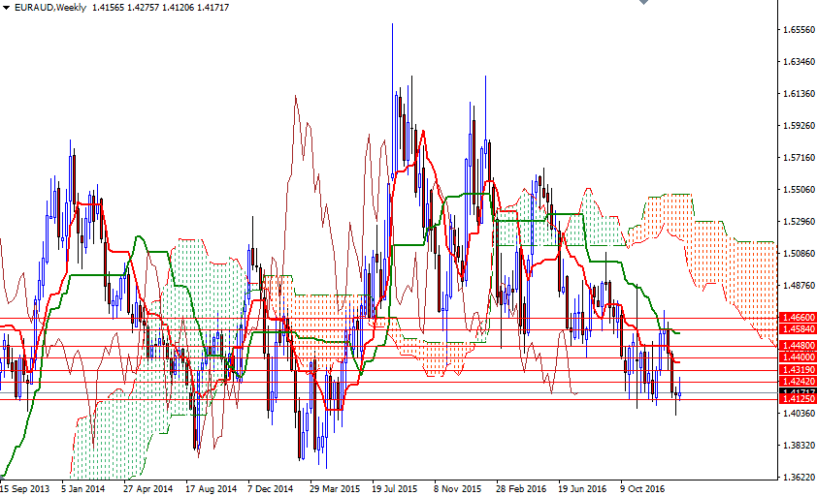
Task: Click the 9 Oct 2016 date label
Action: [x=642, y=488]
